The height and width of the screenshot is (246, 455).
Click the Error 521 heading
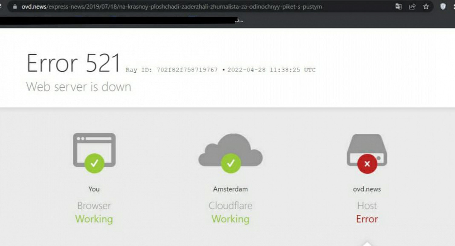[x=73, y=63]
